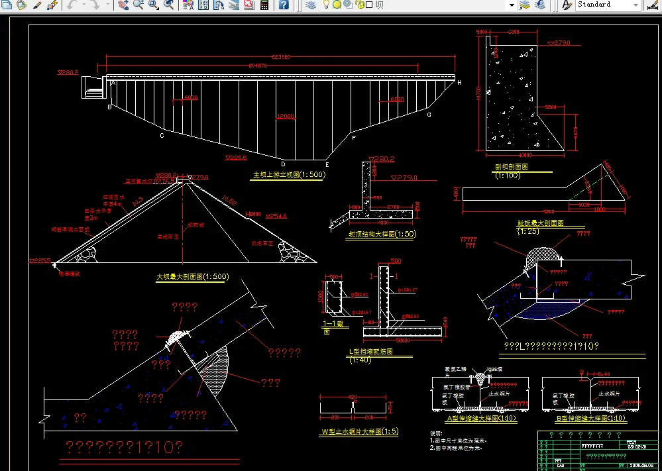Toggle the layer on/off light bulb

pyautogui.click(x=326, y=5)
